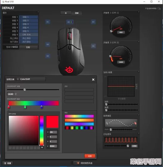Open 按钮 2 action assignment
This screenshot has width=163, height=167.
(29, 21)
